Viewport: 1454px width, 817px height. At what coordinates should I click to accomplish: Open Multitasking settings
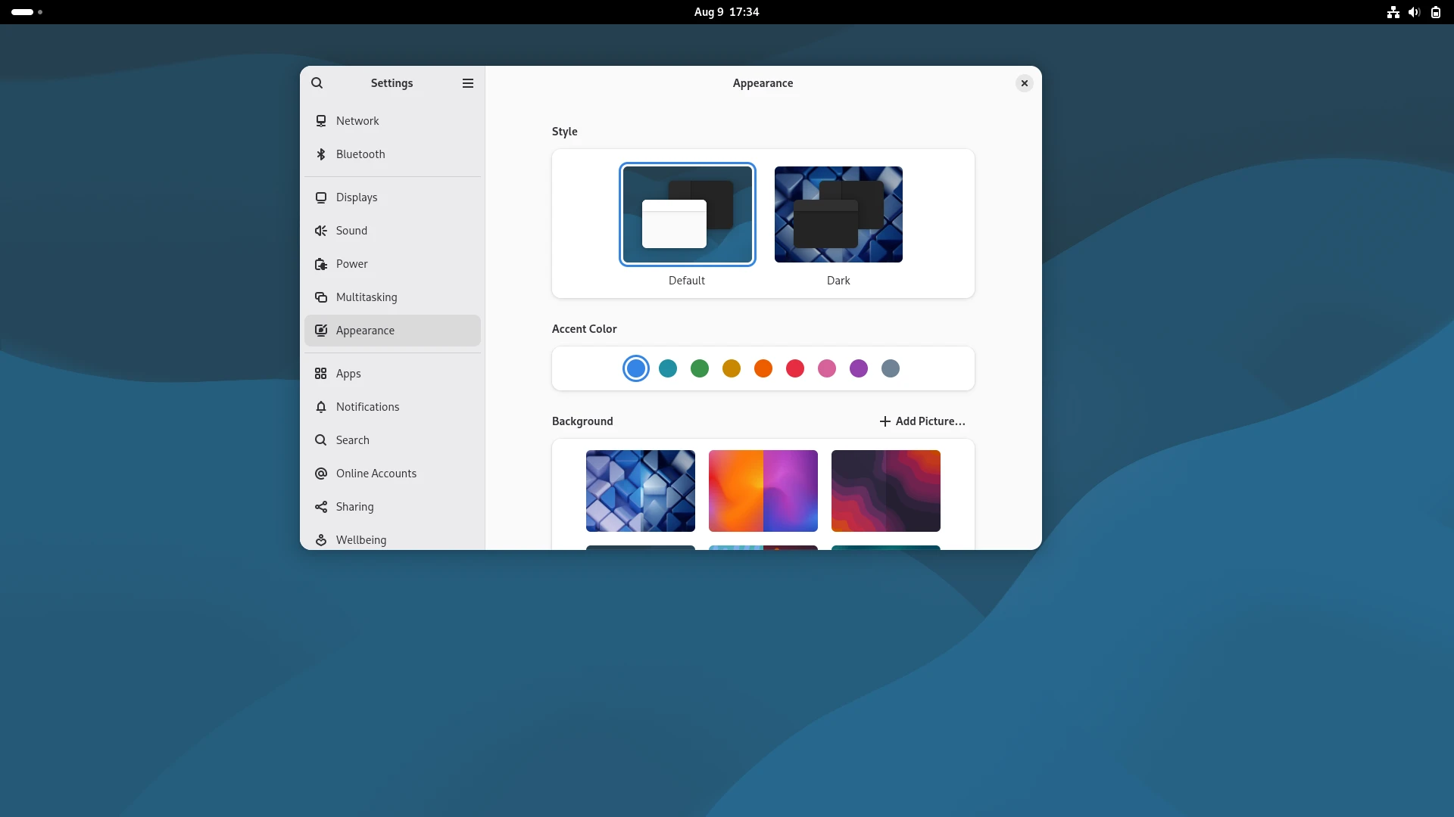367,297
